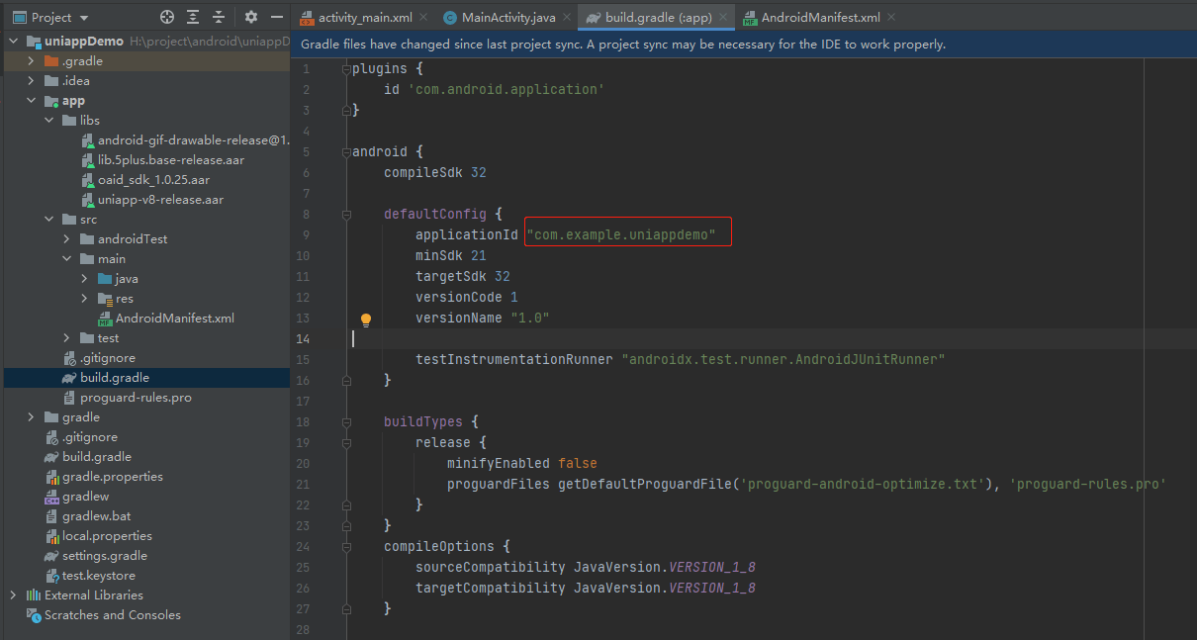The height and width of the screenshot is (640, 1197).
Task: Collapse the src folder
Action: point(48,220)
